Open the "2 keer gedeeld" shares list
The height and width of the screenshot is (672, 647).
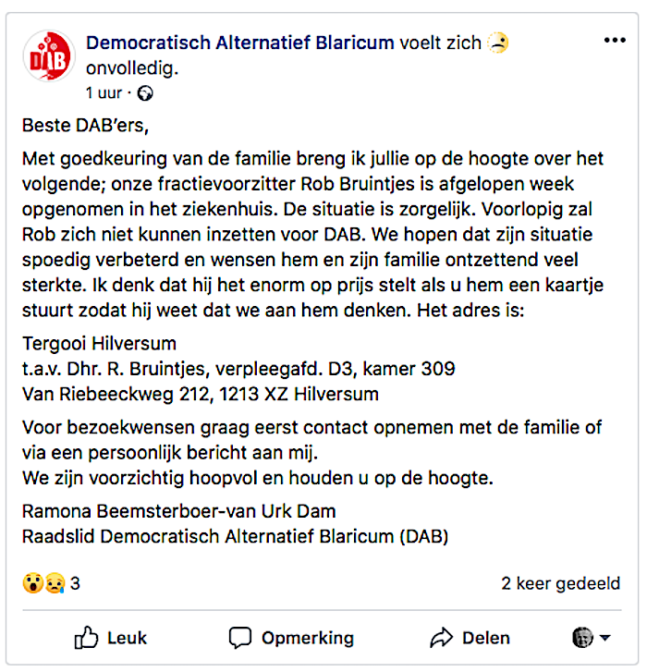pyautogui.click(x=560, y=583)
